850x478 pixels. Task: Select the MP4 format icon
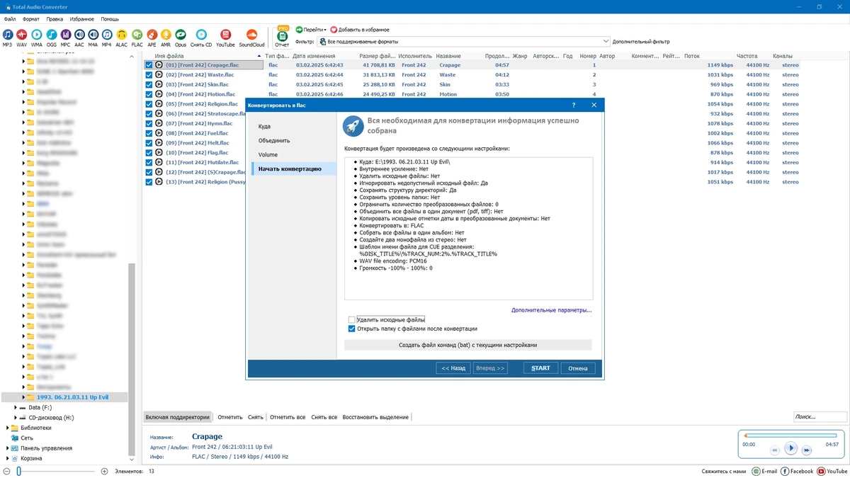pyautogui.click(x=106, y=34)
